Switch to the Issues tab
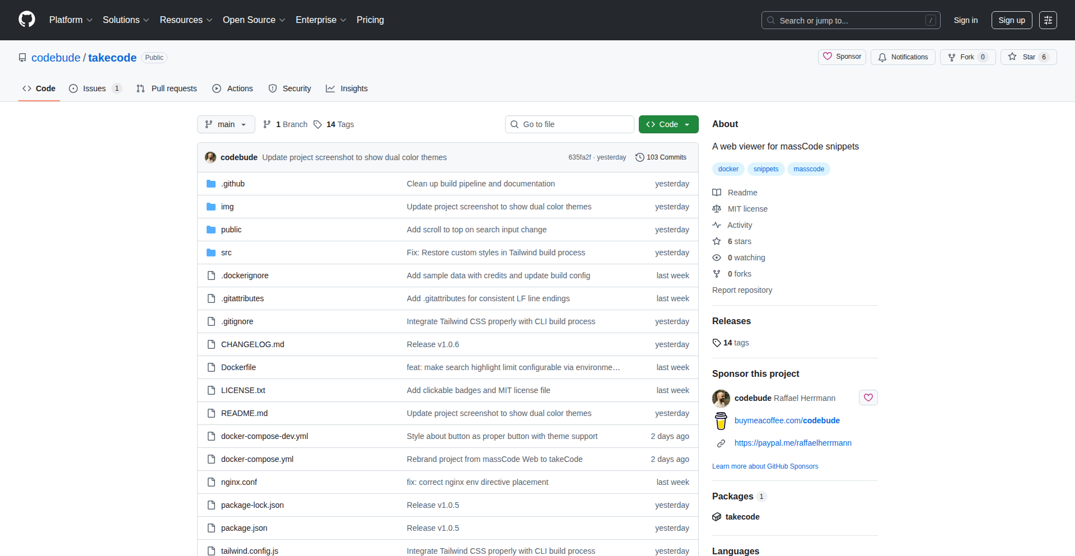Image resolution: width=1075 pixels, height=556 pixels. pos(95,88)
